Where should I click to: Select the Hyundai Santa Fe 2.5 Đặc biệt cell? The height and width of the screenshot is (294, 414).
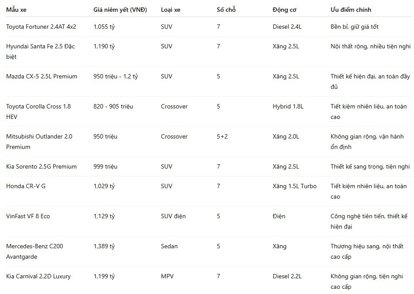(x=41, y=51)
